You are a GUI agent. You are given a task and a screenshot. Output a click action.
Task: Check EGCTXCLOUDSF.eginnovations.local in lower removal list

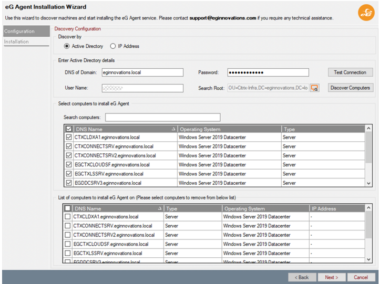click(x=68, y=244)
